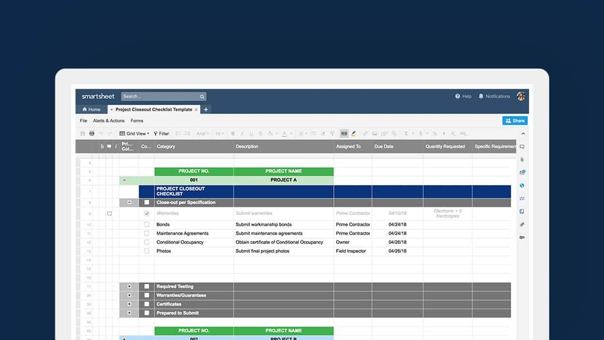Open the Attachments panel in the right sidebar
The height and width of the screenshot is (340, 604).
click(521, 159)
